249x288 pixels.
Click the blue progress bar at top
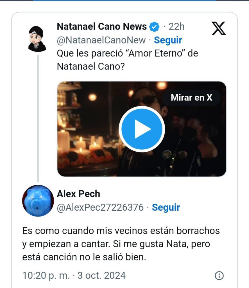point(124,1)
